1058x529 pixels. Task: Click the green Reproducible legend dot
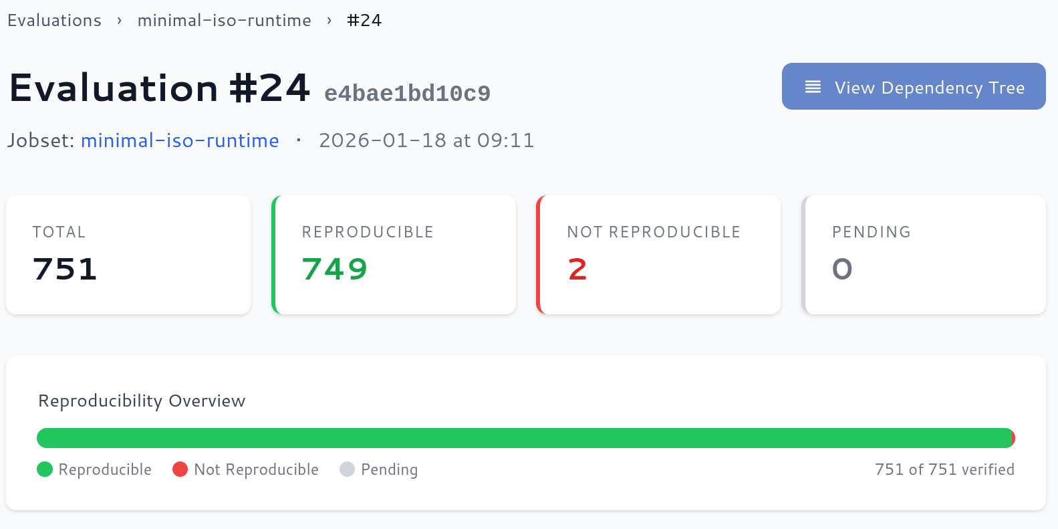45,469
